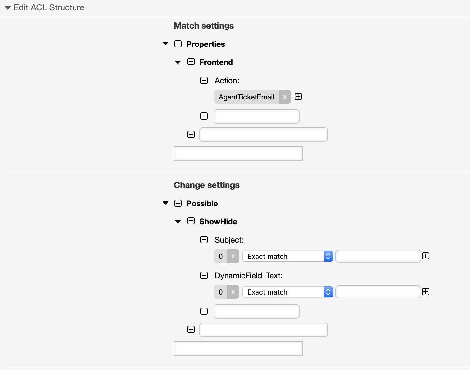Click the Subject: label
The image size is (470, 370).
pyautogui.click(x=229, y=240)
